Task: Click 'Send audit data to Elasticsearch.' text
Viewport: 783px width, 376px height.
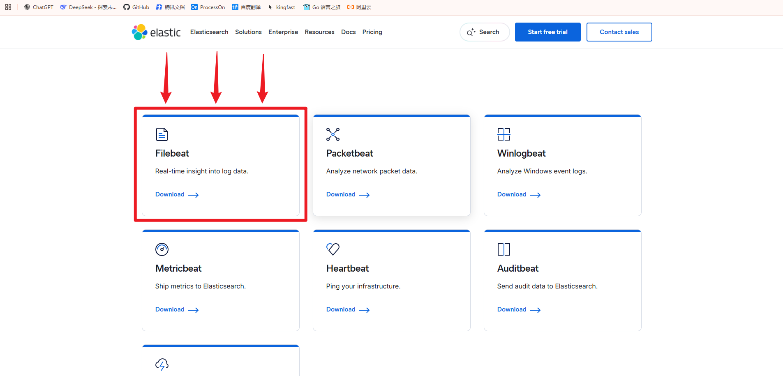Action: click(x=547, y=286)
